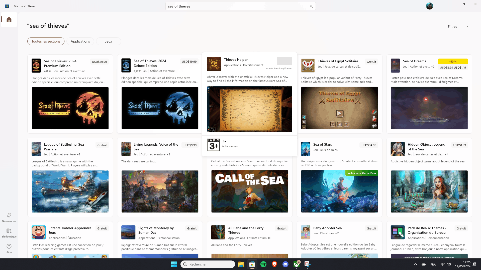Image resolution: width=481 pixels, height=270 pixels.
Task: Click the Sea of Thieves Premium Edition icon
Action: click(36, 66)
